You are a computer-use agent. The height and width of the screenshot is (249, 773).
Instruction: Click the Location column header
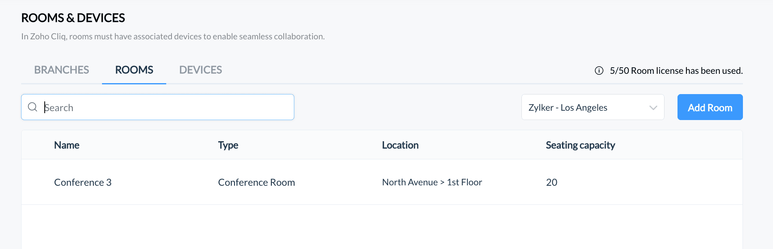[x=400, y=145]
